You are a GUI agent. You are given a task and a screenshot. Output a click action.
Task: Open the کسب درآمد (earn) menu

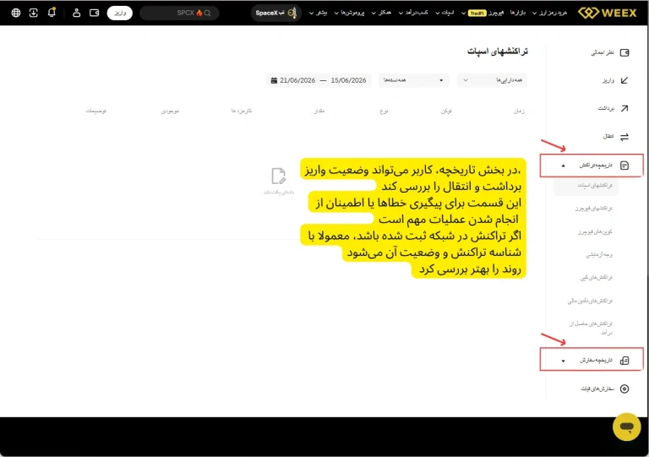(413, 13)
